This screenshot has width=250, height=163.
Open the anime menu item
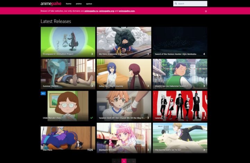78,4
